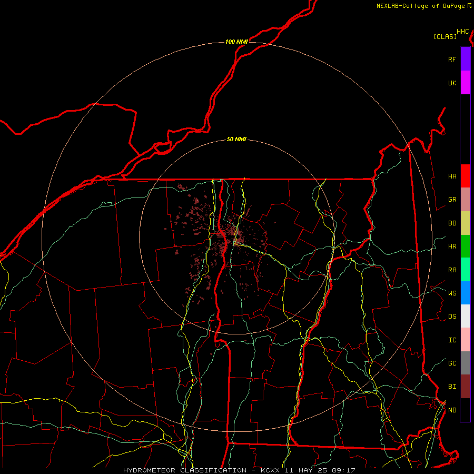The image size is (474, 474).
Task: Click the 'BI' legend label
Action: pyautogui.click(x=452, y=387)
